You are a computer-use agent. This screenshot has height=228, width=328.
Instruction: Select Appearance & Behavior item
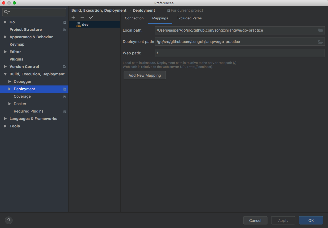31,37
